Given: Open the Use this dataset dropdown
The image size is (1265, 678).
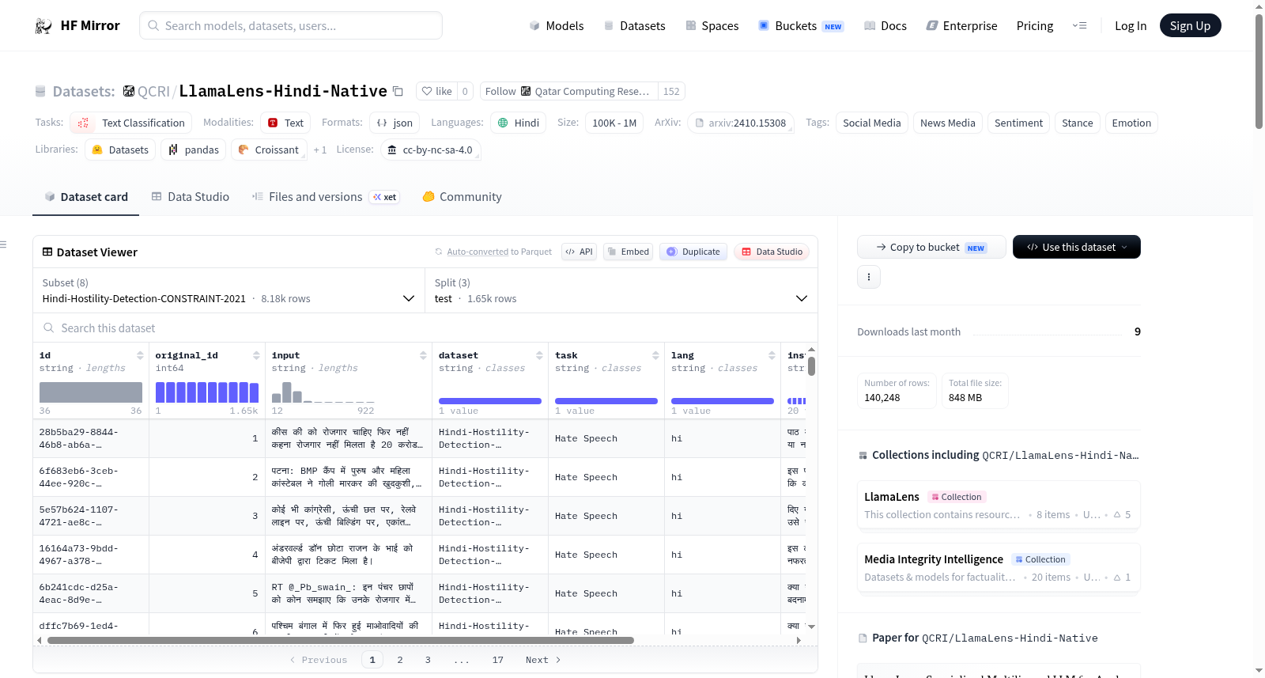Looking at the screenshot, I should 1076,247.
